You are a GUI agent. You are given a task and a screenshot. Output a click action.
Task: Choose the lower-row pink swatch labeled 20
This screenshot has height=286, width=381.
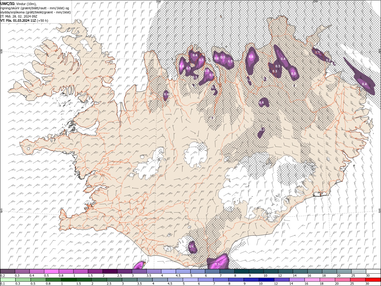pos(343,280)
